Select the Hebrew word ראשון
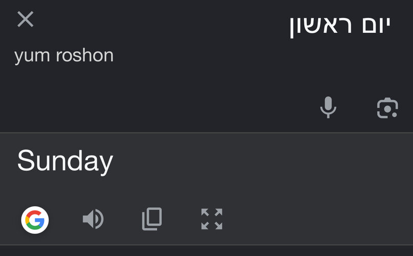The height and width of the screenshot is (256, 413). (321, 26)
